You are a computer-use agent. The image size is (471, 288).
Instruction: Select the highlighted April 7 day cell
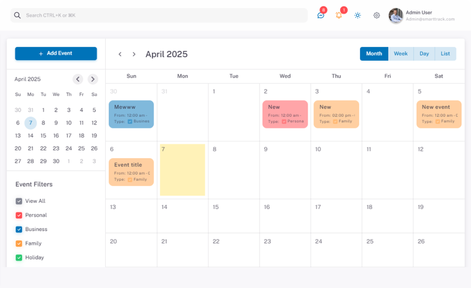[183, 170]
